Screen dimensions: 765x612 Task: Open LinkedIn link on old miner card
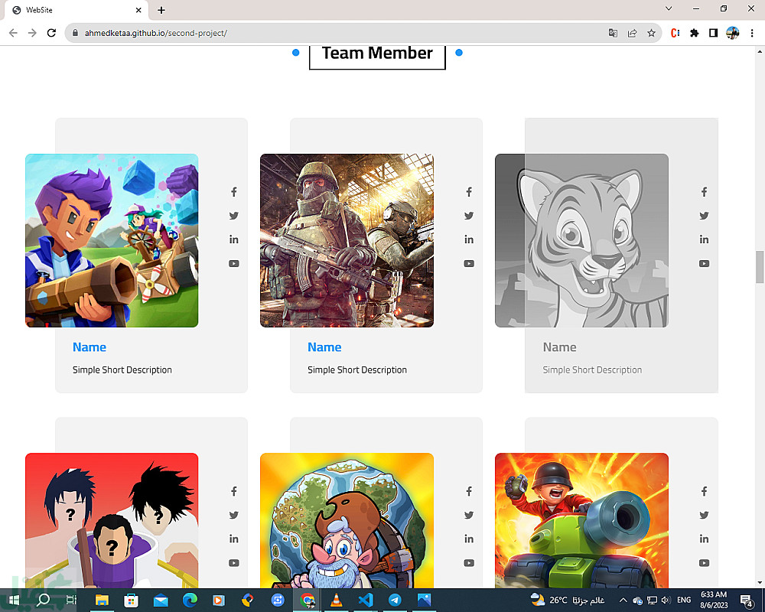pos(469,539)
